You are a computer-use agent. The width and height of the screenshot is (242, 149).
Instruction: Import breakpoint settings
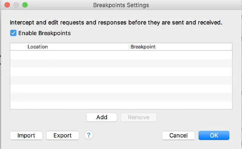coord(26,135)
